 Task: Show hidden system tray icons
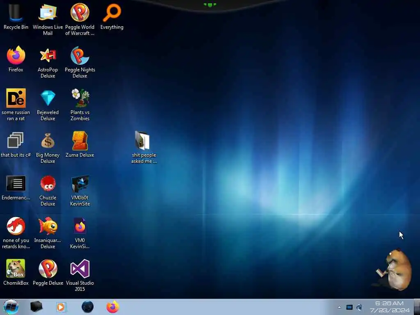(339, 307)
